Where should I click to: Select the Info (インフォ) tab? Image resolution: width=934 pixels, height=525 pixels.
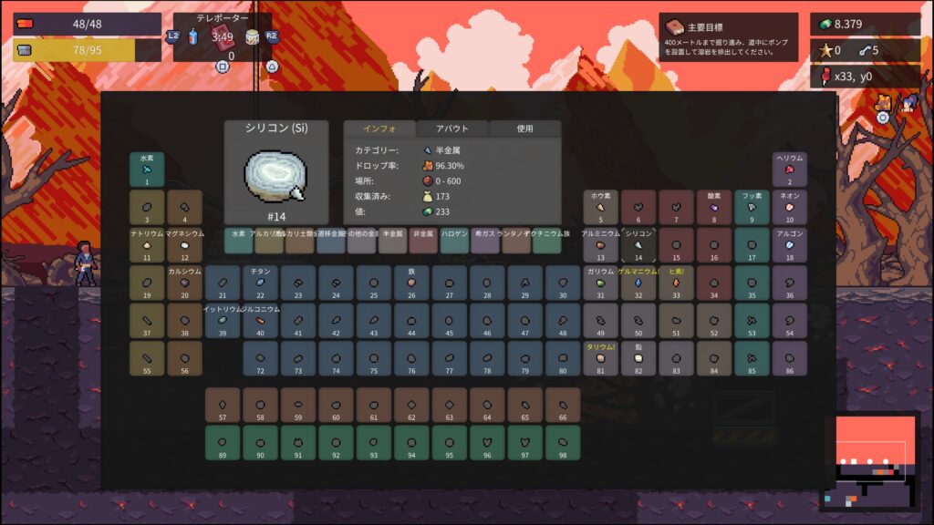(379, 129)
